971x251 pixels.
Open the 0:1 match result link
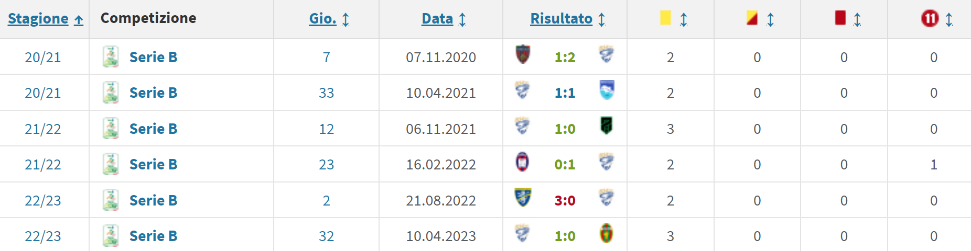[565, 164]
